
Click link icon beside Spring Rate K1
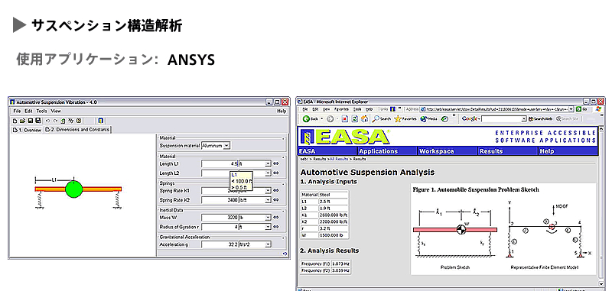276,190
